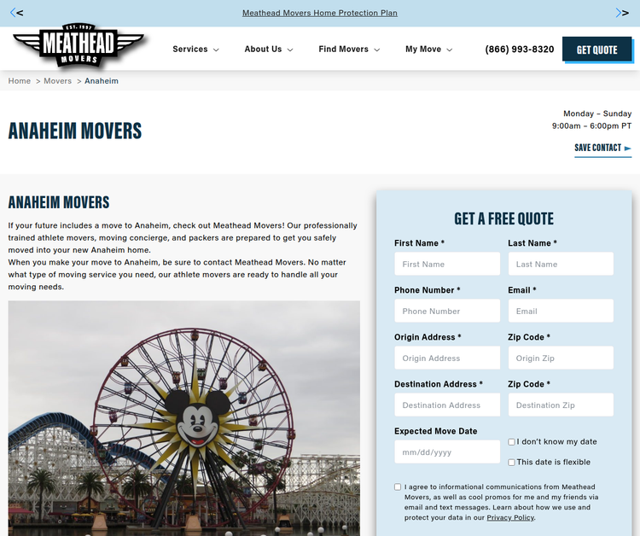Expand the Find Movers menu chevron

point(377,50)
